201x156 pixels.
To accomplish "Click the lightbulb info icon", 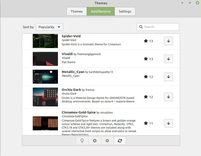I will (82, 141).
